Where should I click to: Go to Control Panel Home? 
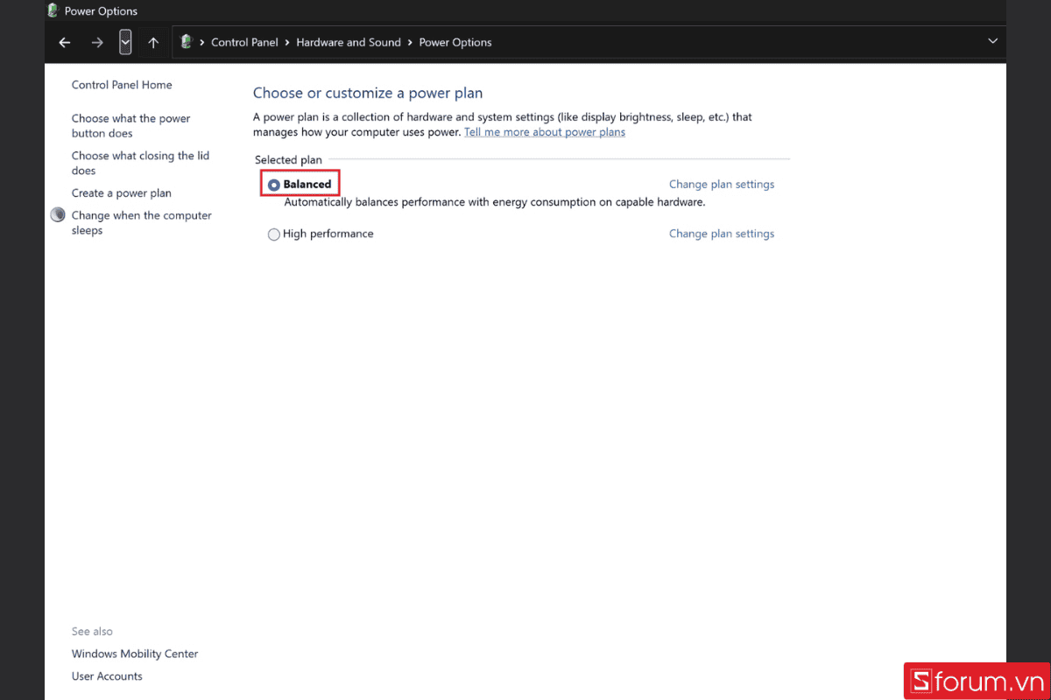pyautogui.click(x=122, y=85)
